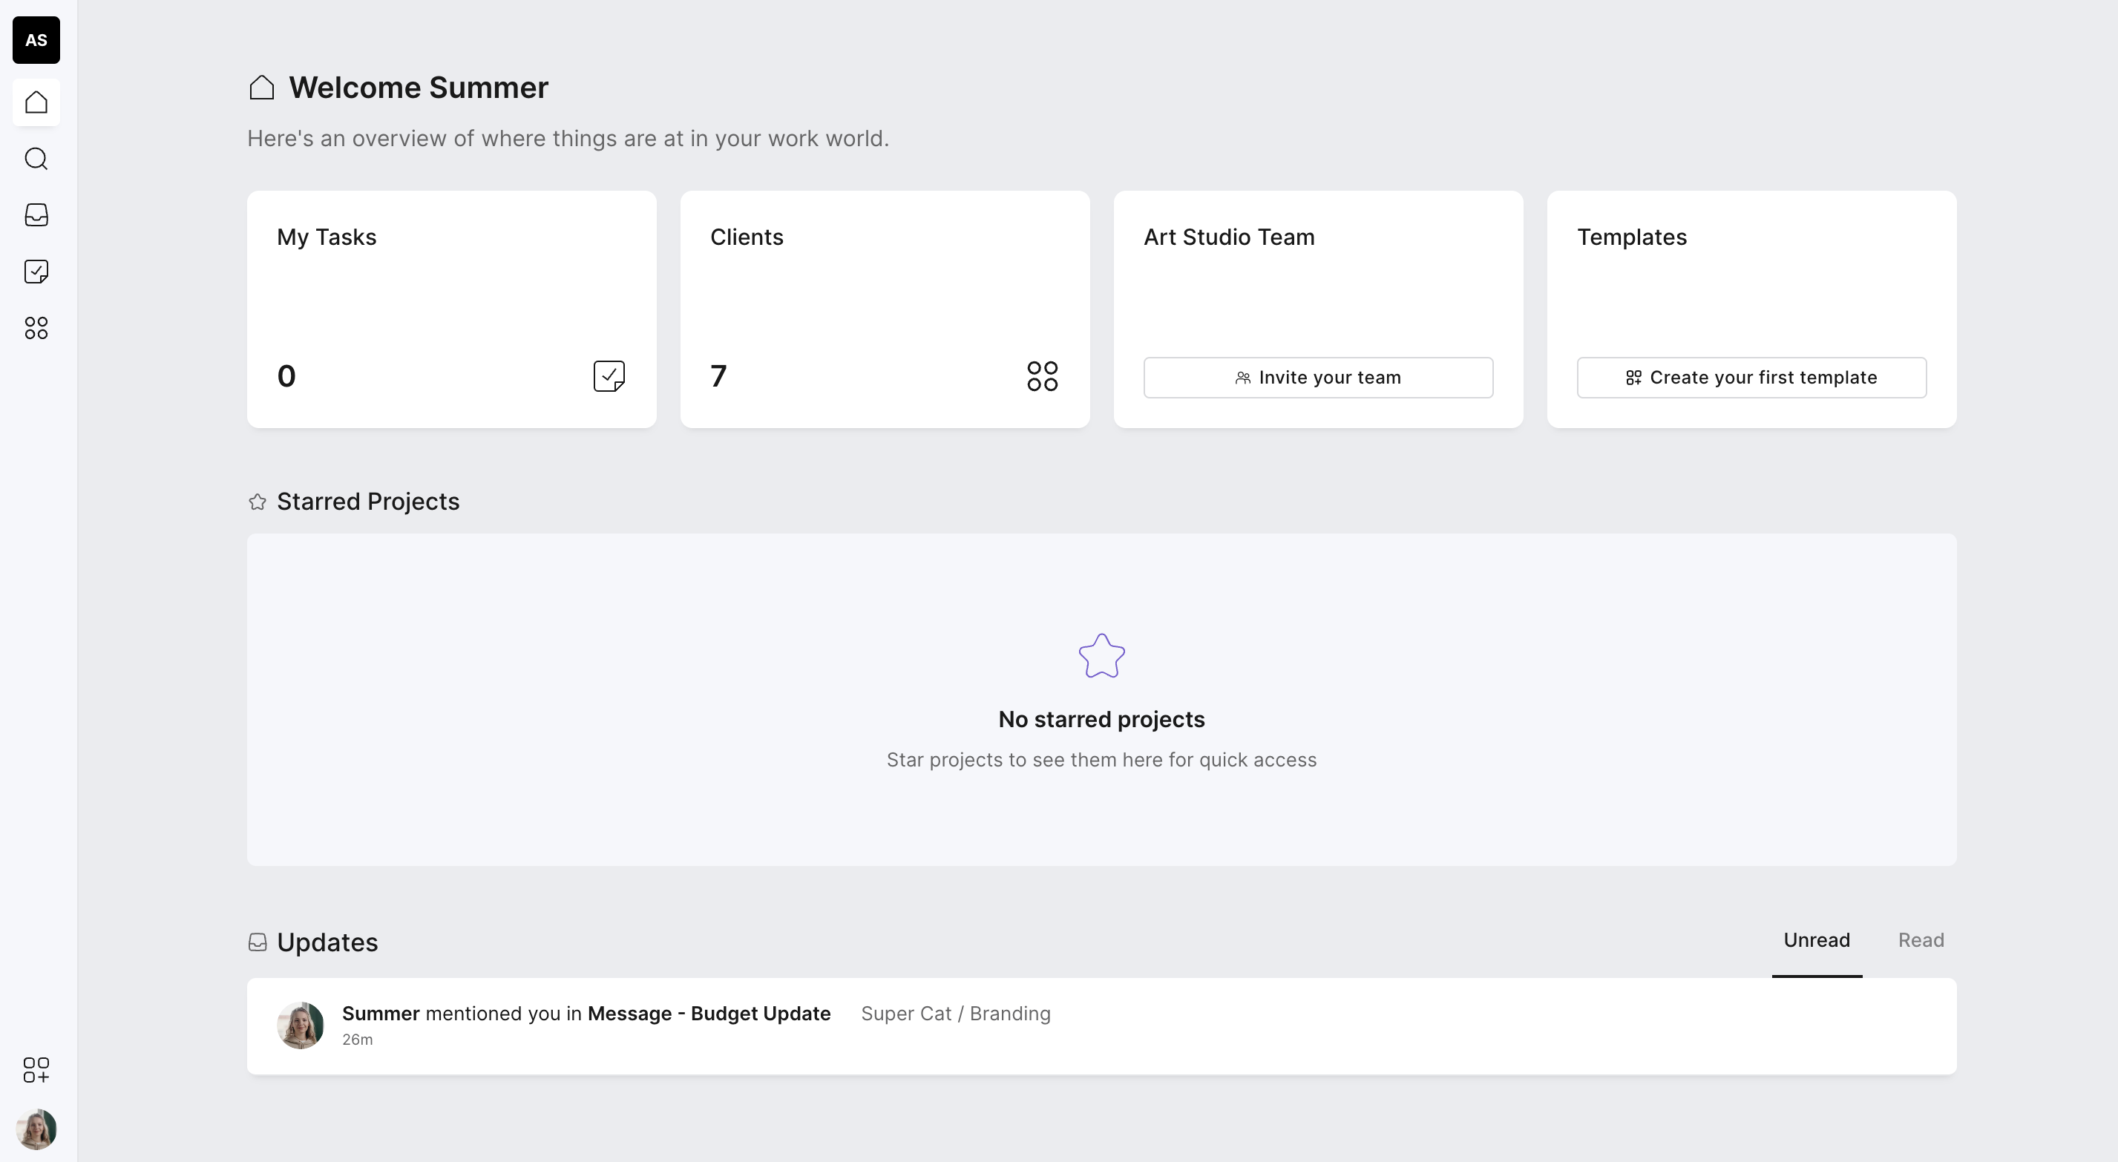The image size is (2118, 1162).
Task: Switch to the Read updates tab
Action: (x=1920, y=940)
